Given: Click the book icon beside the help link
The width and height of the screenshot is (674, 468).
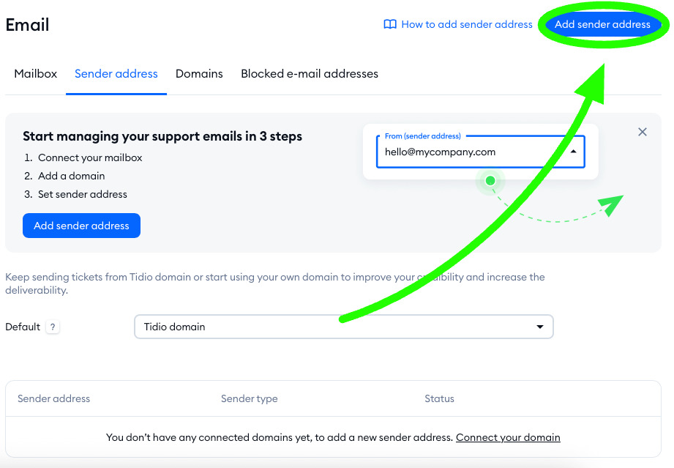Looking at the screenshot, I should (390, 24).
